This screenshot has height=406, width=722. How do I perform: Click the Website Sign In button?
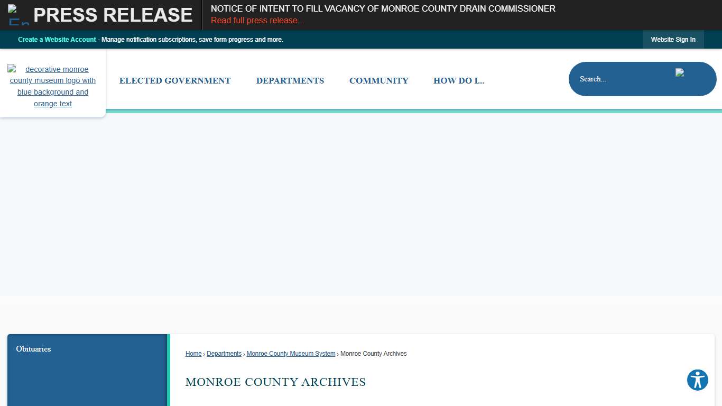coord(673,39)
